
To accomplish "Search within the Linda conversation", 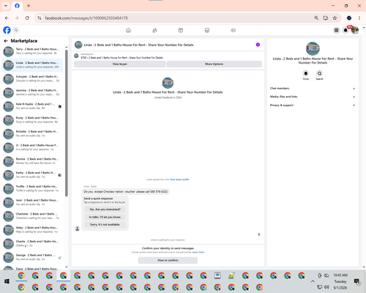I will tap(319, 73).
